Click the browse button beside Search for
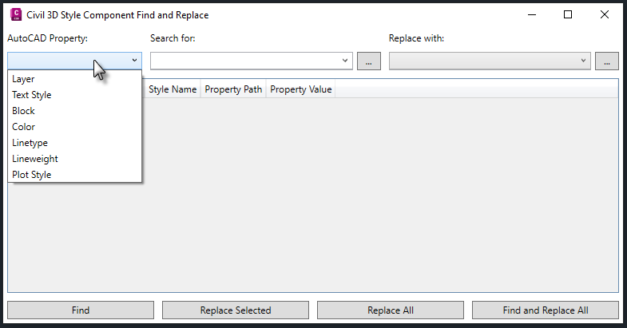This screenshot has height=328, width=627. click(x=368, y=61)
